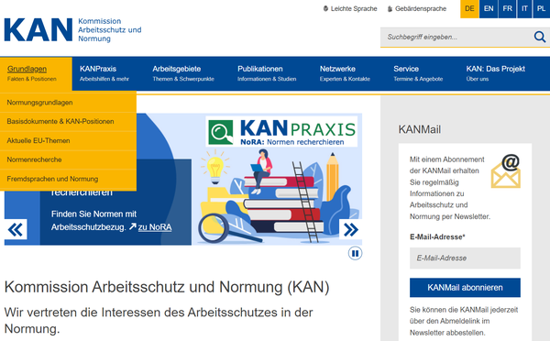Choose Aktuelle EU-Themen submenu entry
This screenshot has width=550, height=341.
(68, 140)
